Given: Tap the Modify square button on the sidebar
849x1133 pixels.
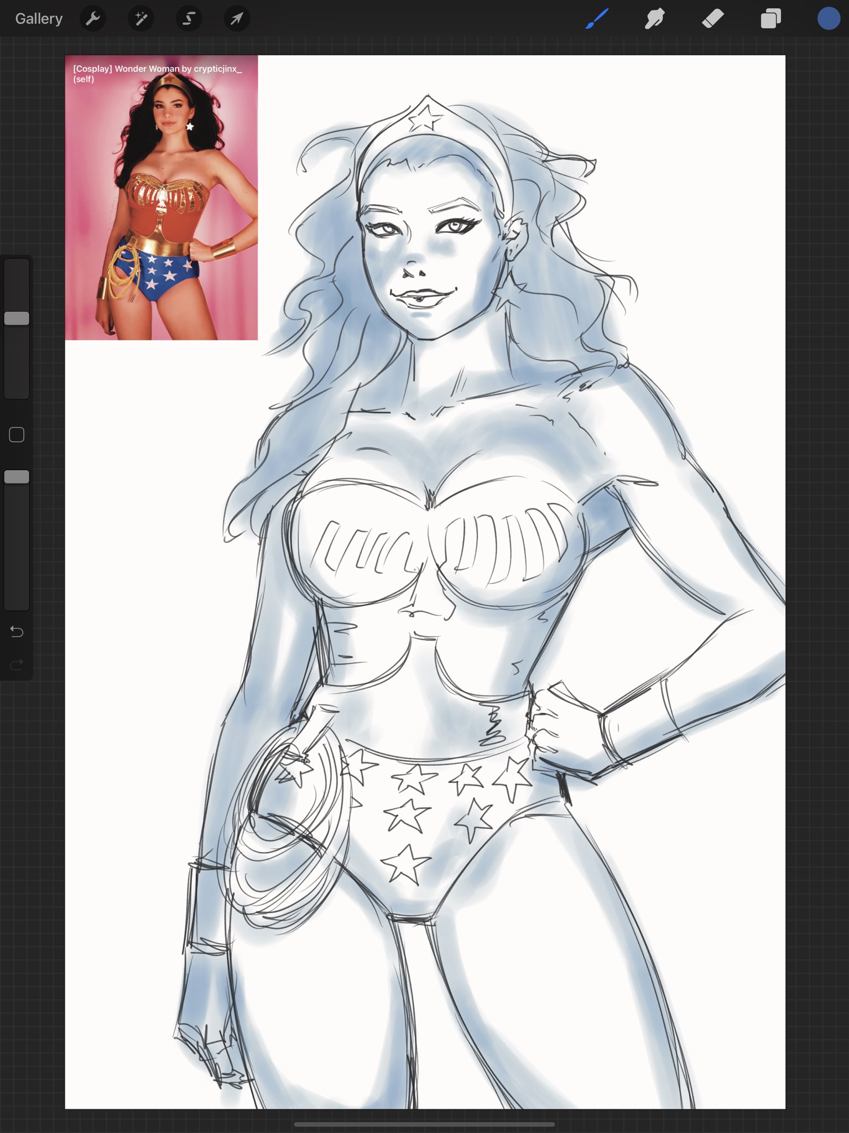Looking at the screenshot, I should pos(17,435).
